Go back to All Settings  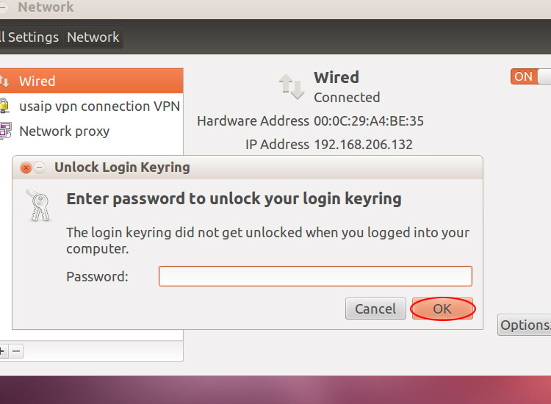pos(30,37)
